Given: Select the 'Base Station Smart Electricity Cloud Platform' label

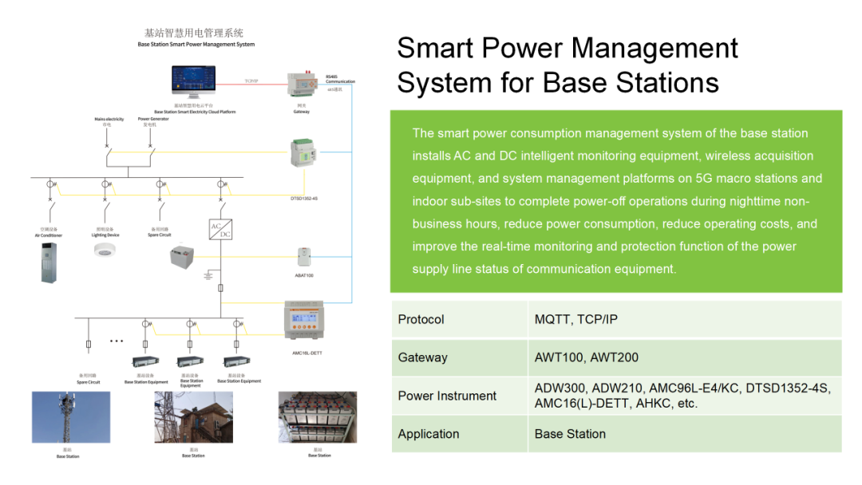Looking at the screenshot, I should (195, 112).
